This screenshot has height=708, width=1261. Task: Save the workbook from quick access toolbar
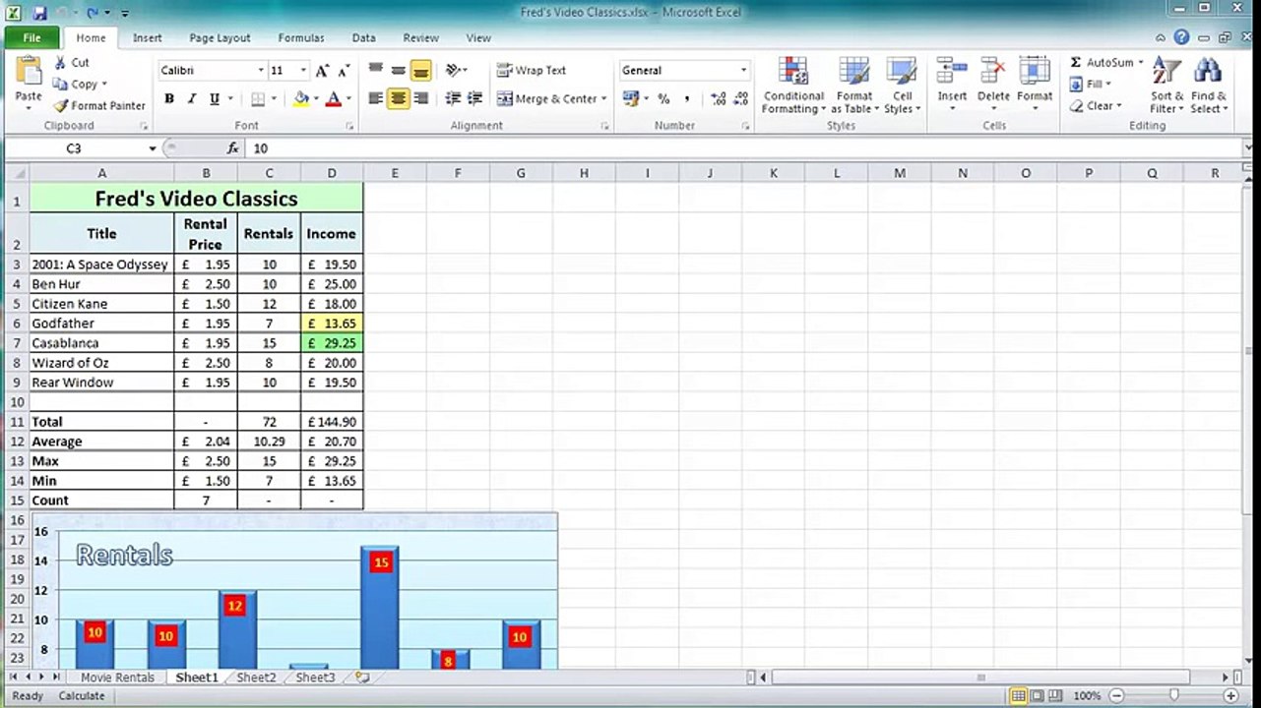coord(40,13)
